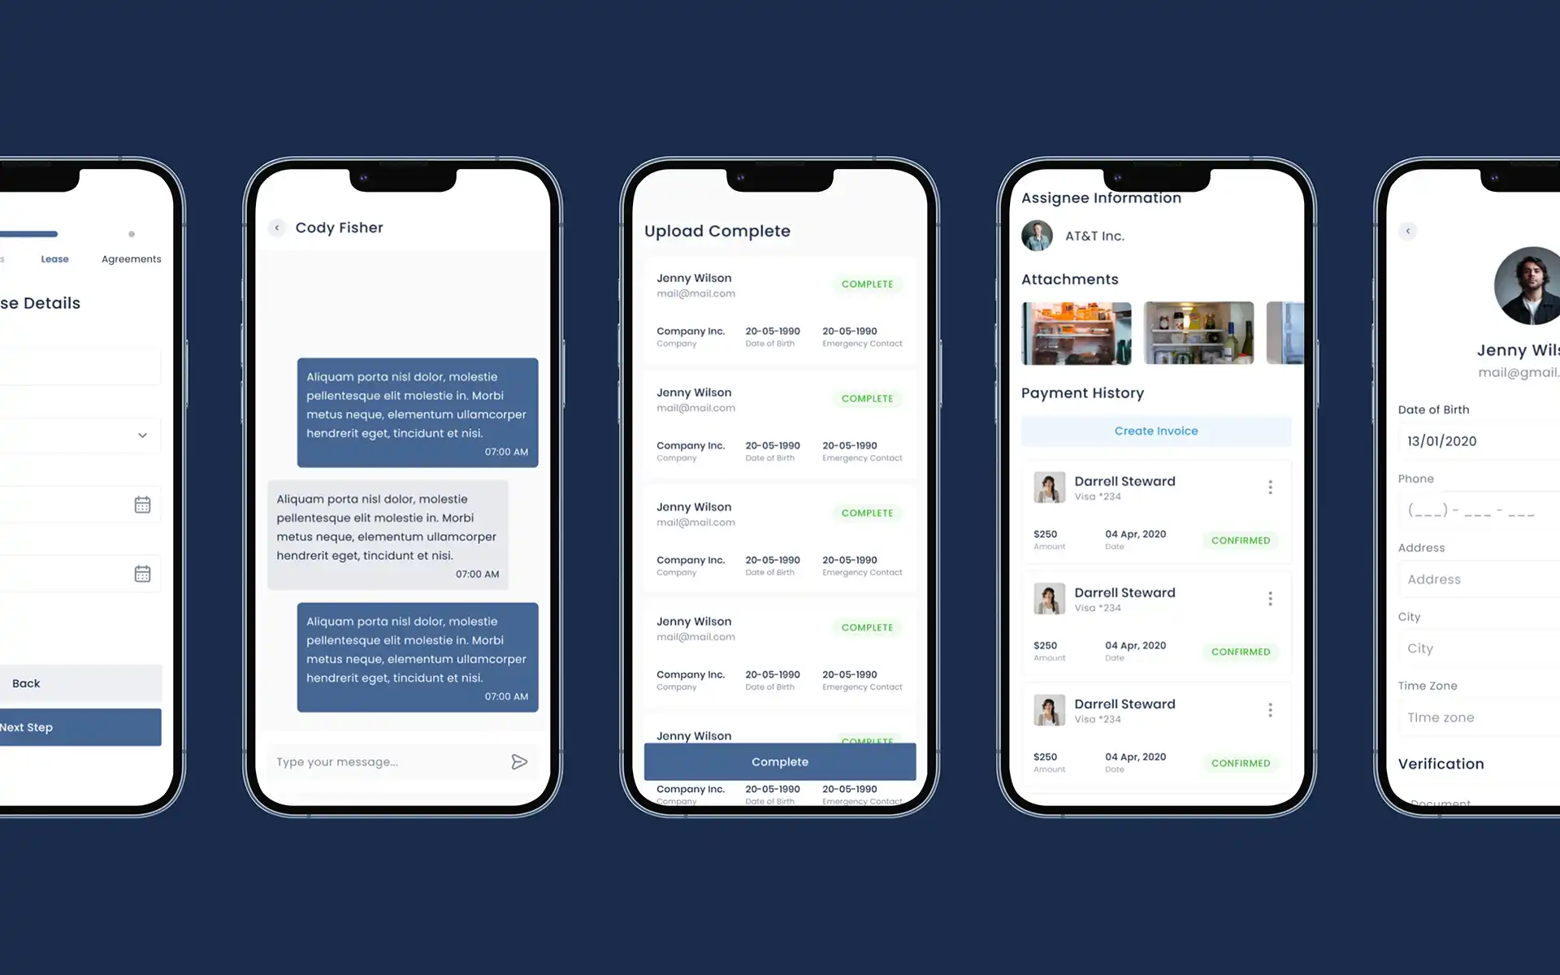Click the Complete button on upload screen
The height and width of the screenshot is (975, 1560).
click(x=781, y=761)
